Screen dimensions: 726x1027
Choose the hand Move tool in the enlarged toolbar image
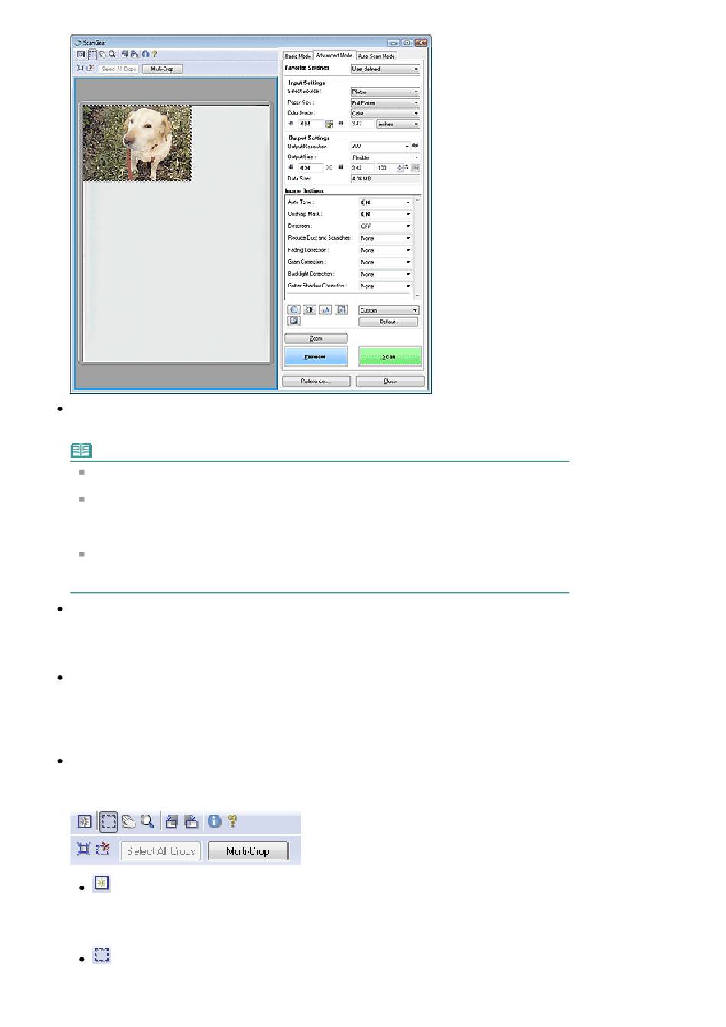(128, 822)
